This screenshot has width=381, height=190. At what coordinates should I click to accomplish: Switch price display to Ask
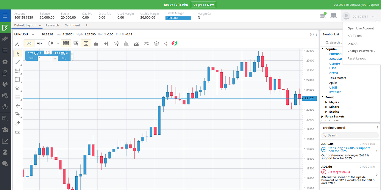pos(40,43)
